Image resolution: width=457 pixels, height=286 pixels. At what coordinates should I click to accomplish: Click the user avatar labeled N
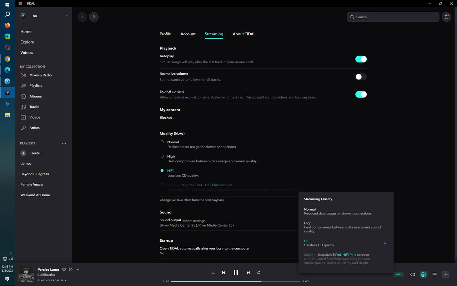pyautogui.click(x=23, y=15)
